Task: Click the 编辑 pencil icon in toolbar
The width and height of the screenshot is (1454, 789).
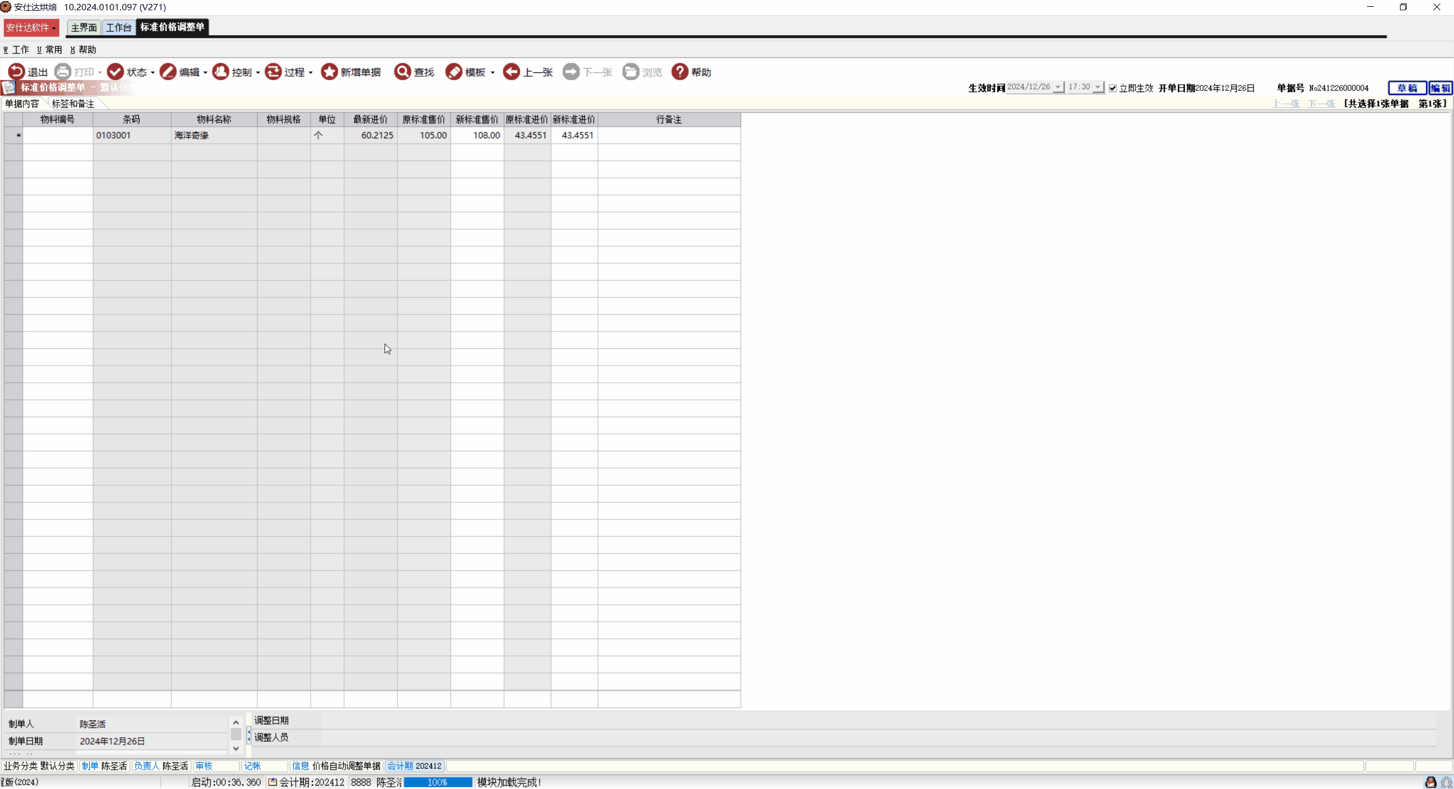Action: 168,72
